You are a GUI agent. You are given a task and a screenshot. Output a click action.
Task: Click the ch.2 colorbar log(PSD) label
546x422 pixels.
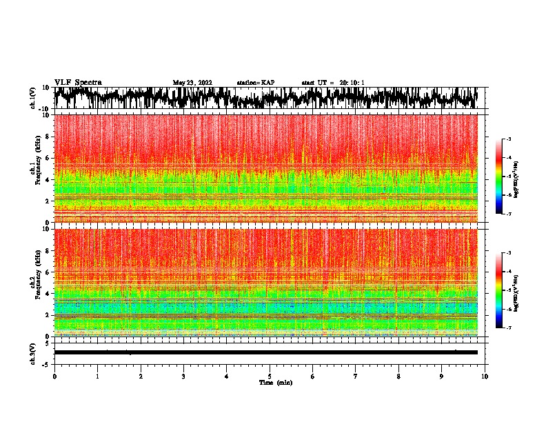point(516,293)
